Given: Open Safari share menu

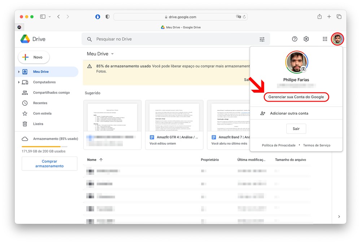Looking at the screenshot, I should (319, 16).
